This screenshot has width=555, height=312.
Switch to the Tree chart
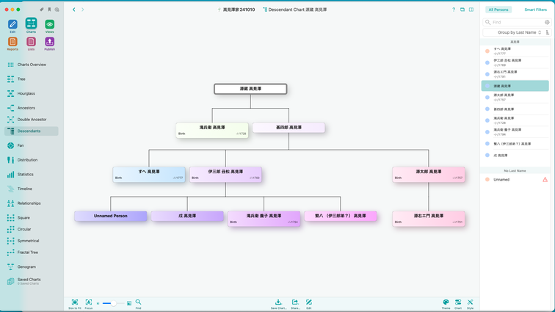[31, 79]
